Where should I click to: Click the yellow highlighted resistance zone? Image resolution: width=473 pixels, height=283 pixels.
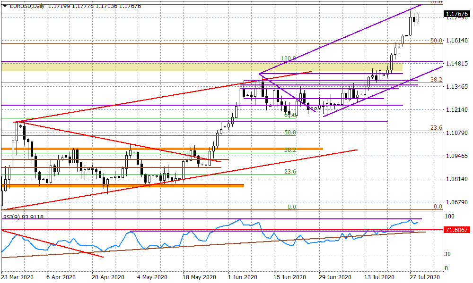click(x=189, y=67)
